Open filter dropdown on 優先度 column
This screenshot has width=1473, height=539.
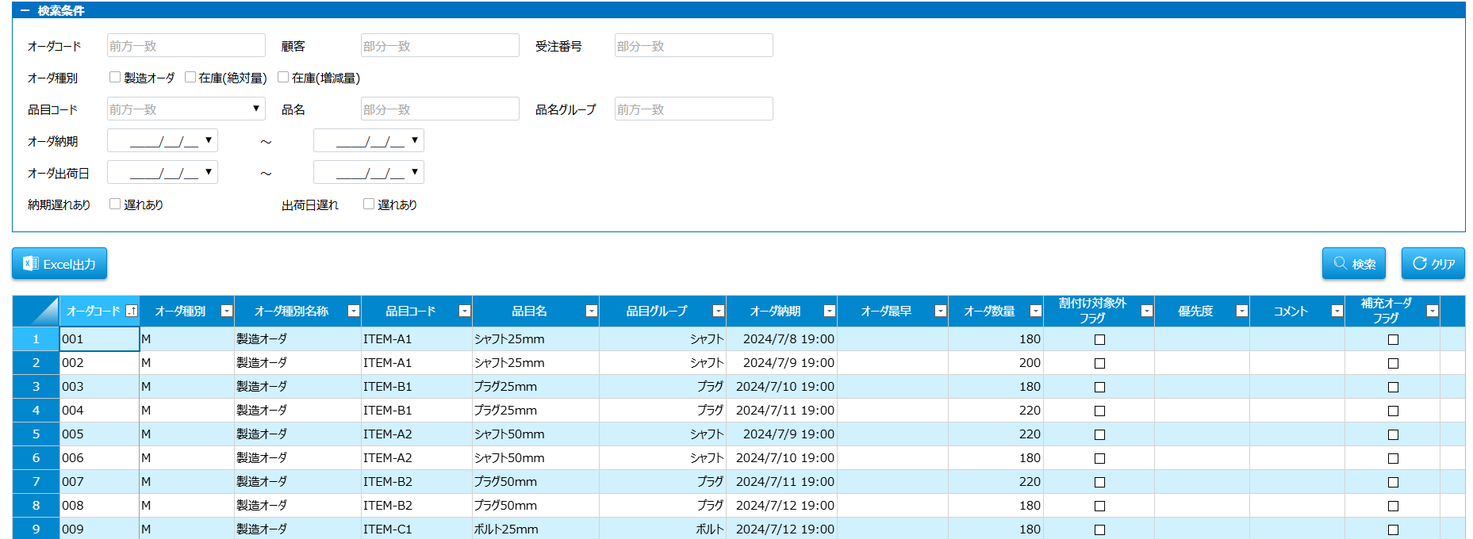1242,311
